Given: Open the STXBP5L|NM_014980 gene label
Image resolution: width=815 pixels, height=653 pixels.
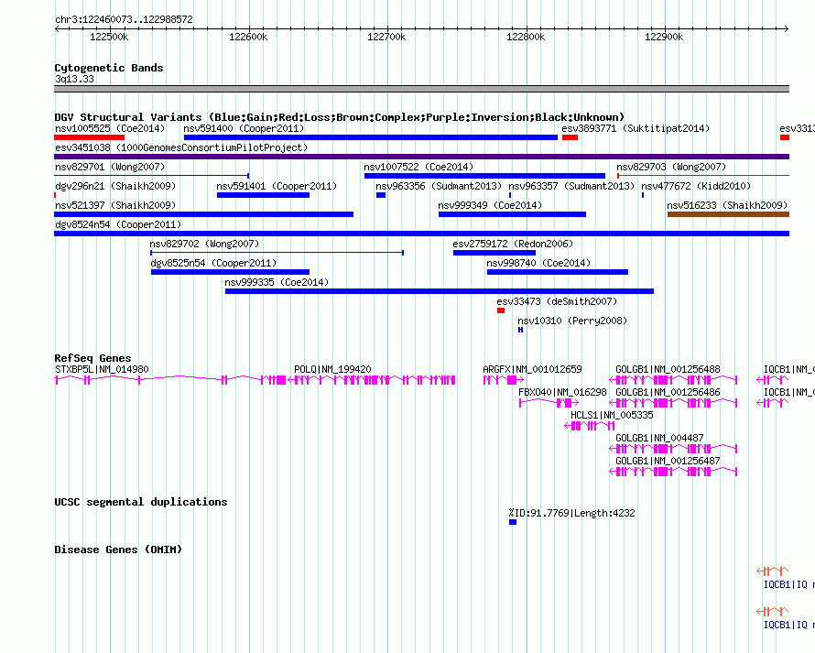Looking at the screenshot, I should [x=102, y=369].
